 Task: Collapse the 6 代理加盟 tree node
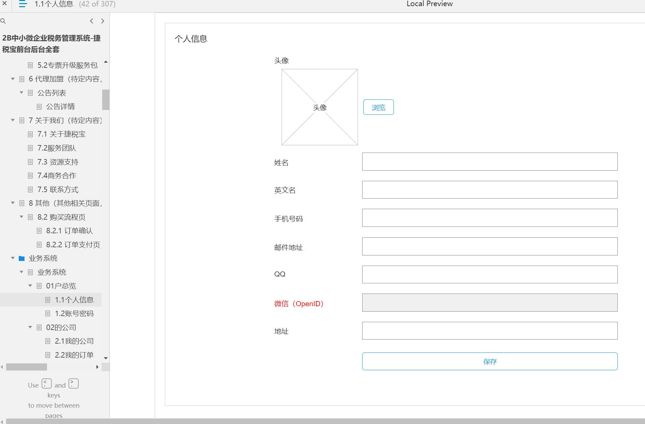tap(13, 79)
